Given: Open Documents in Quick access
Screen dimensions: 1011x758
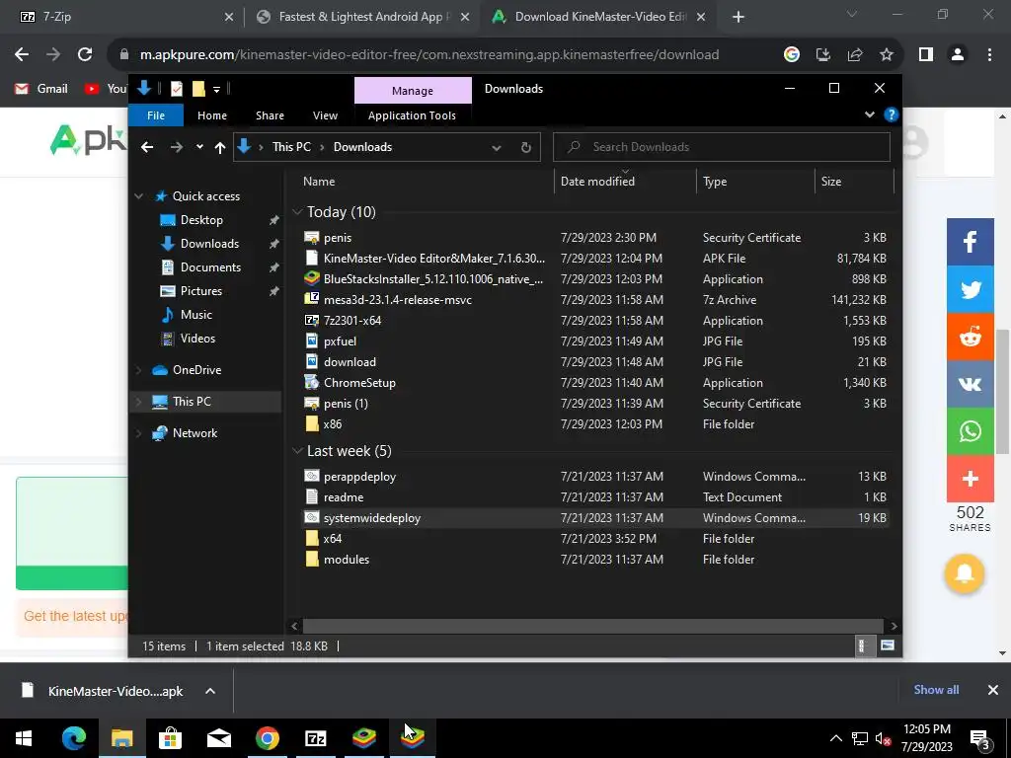Looking at the screenshot, I should (x=210, y=266).
